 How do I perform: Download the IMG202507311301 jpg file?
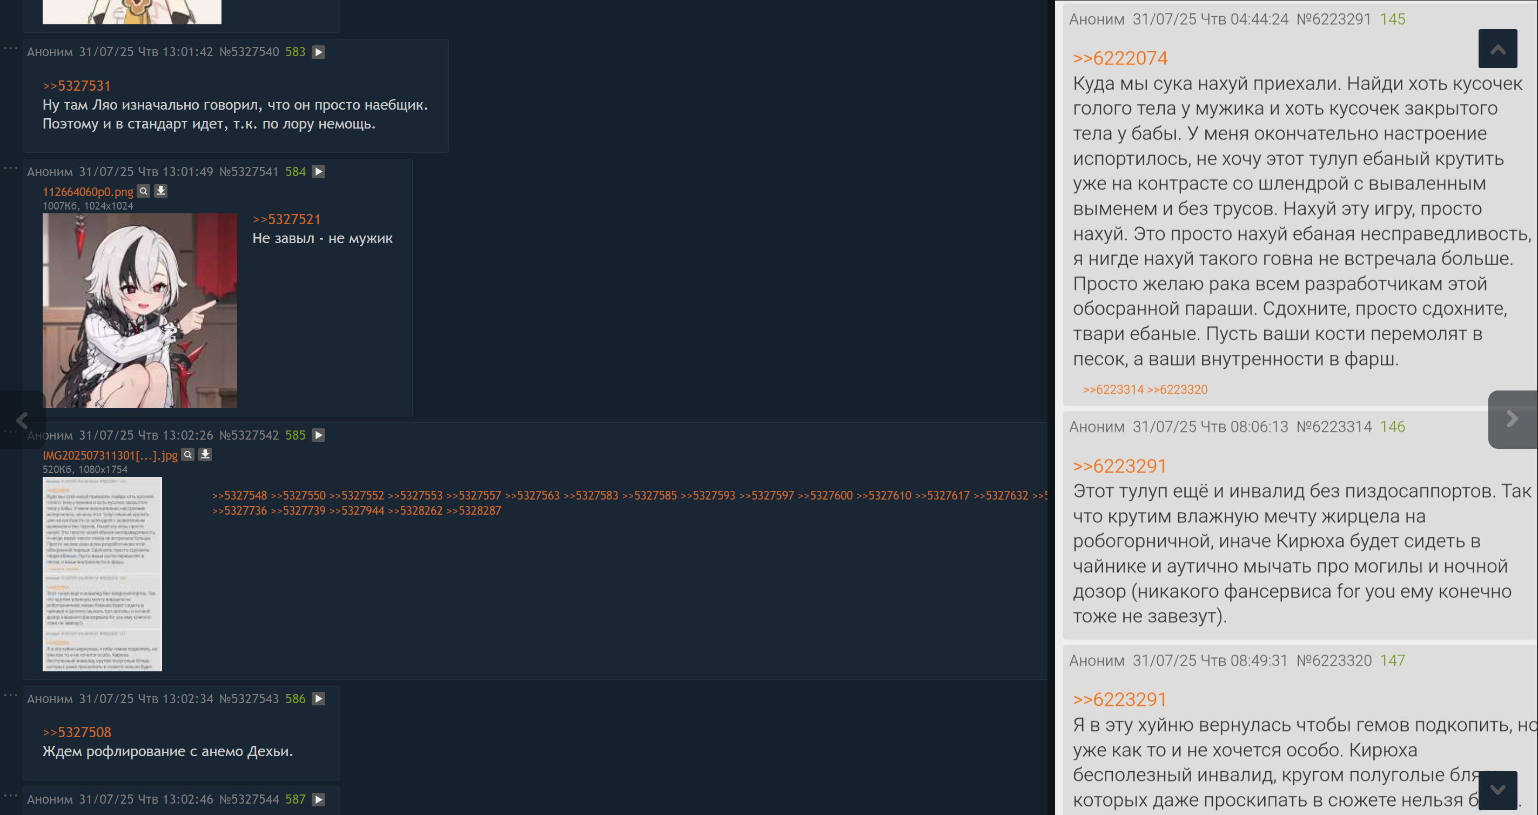(205, 455)
